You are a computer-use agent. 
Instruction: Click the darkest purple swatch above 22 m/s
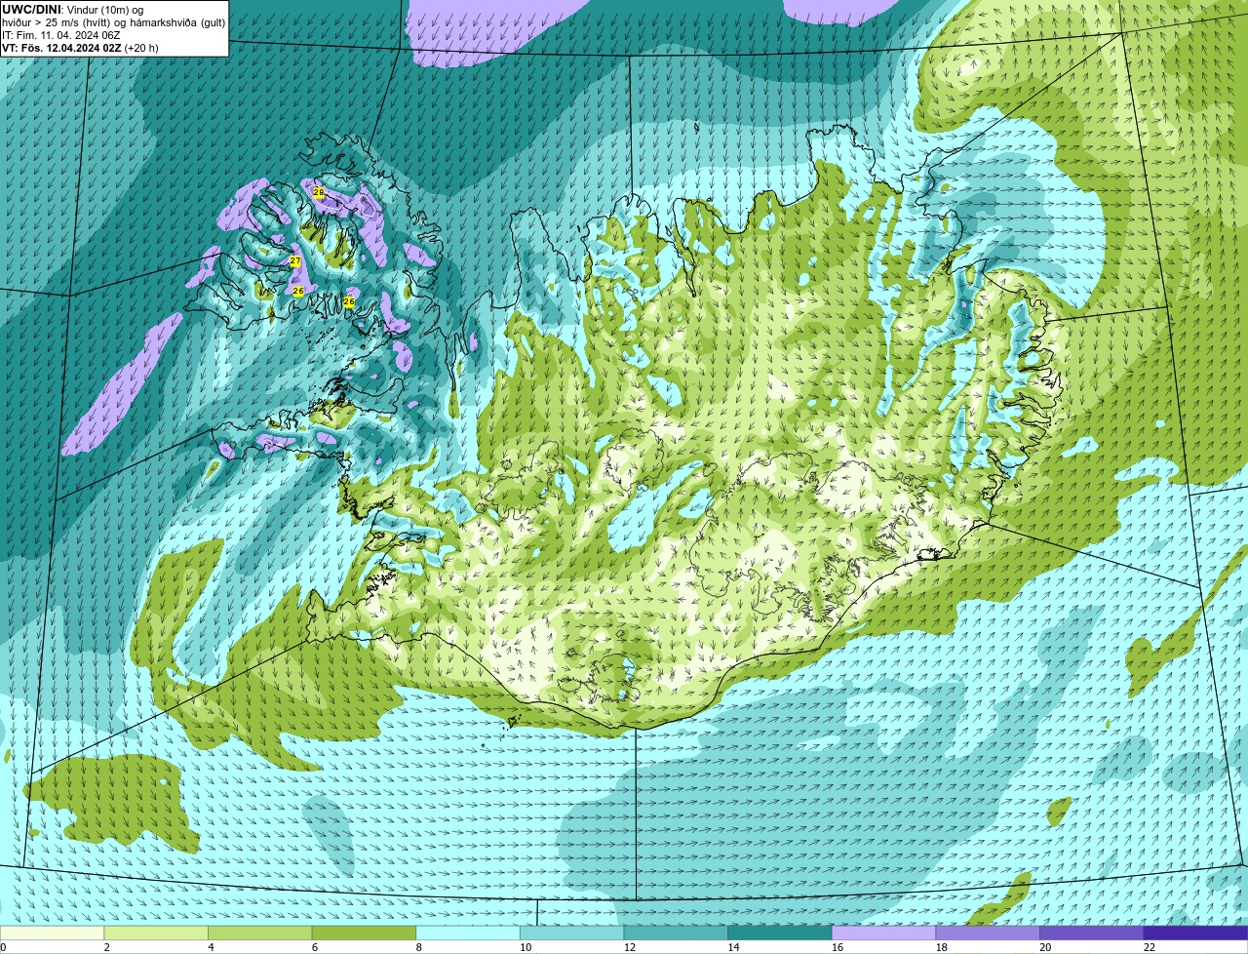pos(1196,933)
